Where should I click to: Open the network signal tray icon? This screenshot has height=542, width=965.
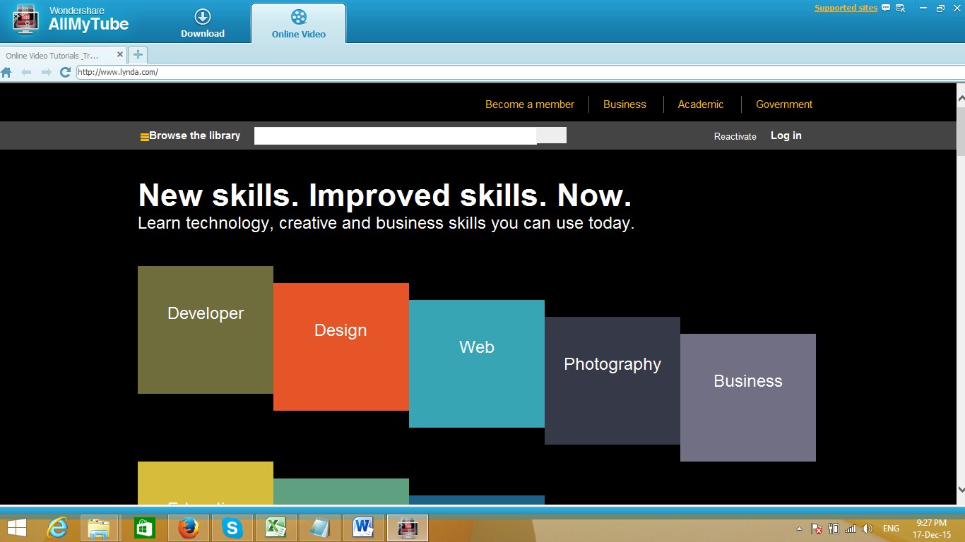[851, 529]
